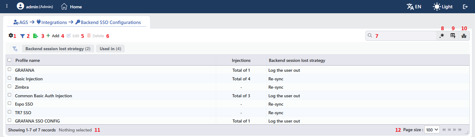Click the Add button with plus icon
This screenshot has height=137, width=475.
(x=53, y=36)
